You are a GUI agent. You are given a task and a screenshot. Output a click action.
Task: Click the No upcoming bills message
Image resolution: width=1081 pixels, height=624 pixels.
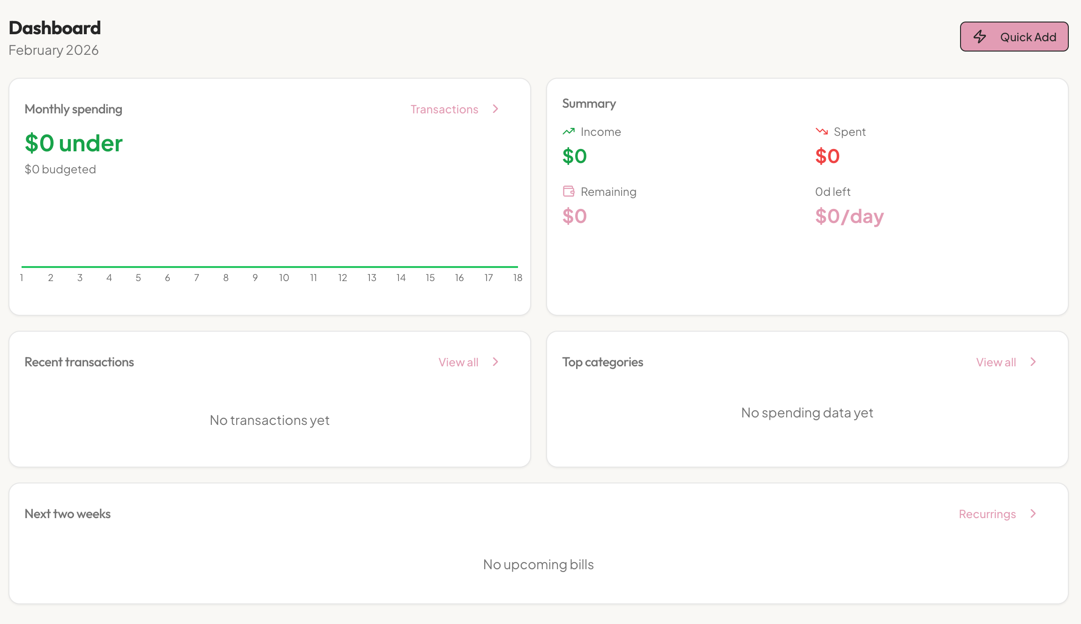tap(538, 565)
